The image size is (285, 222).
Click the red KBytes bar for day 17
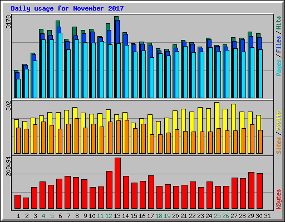pyautogui.click(x=151, y=192)
